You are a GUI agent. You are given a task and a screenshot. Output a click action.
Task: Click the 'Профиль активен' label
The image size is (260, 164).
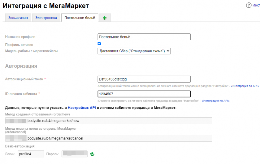tap(19, 45)
